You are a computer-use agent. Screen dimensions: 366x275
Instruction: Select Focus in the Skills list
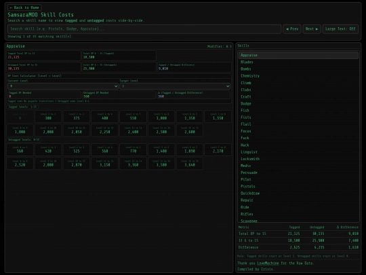(298, 131)
